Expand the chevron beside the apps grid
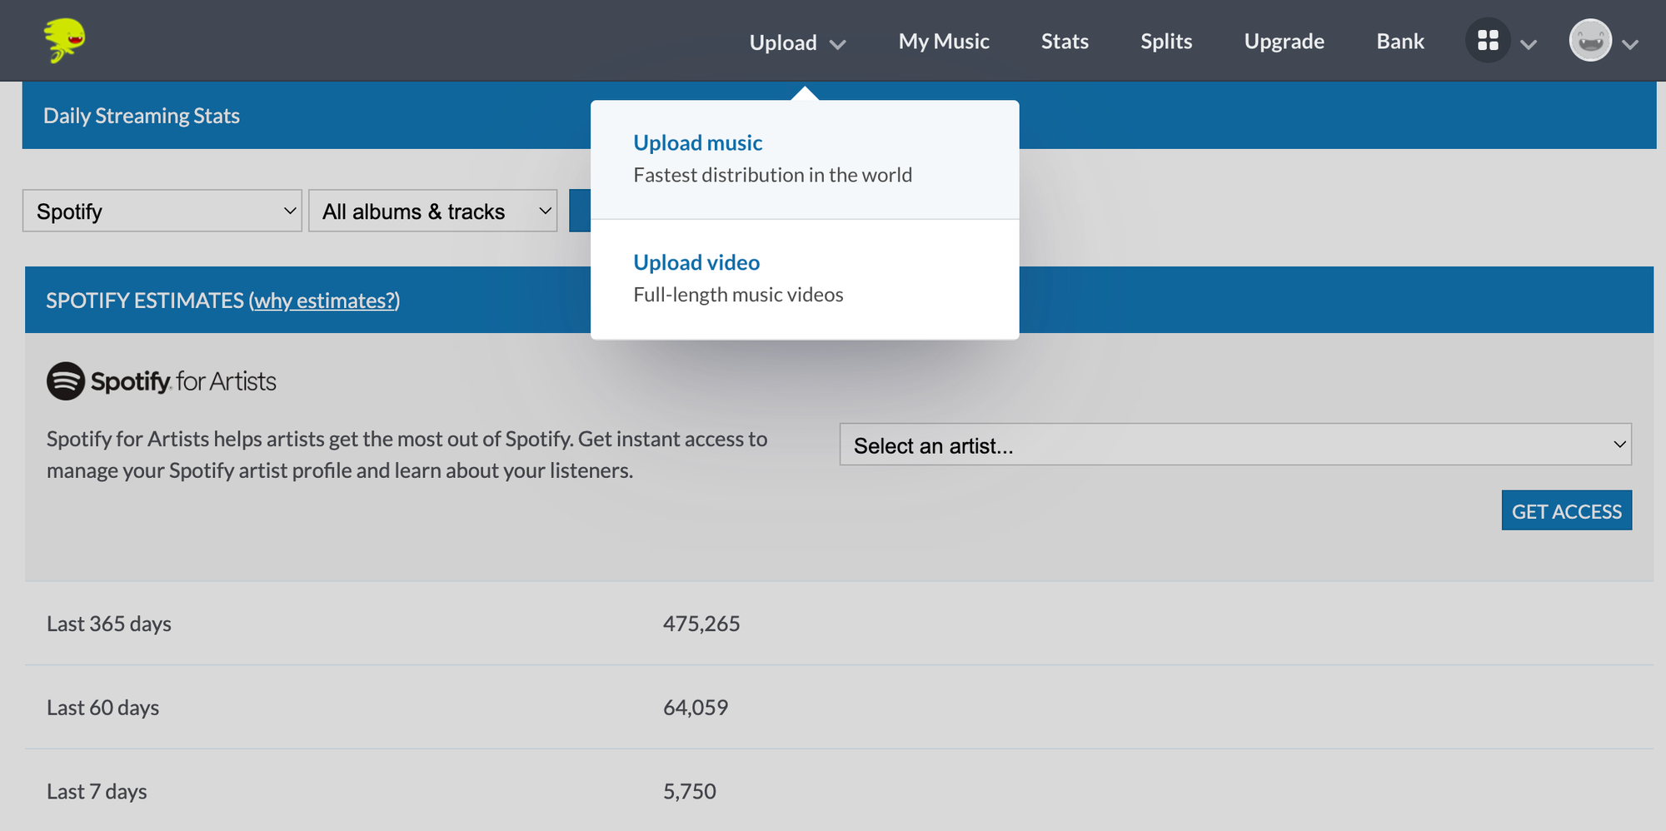Image resolution: width=1666 pixels, height=831 pixels. click(1529, 46)
